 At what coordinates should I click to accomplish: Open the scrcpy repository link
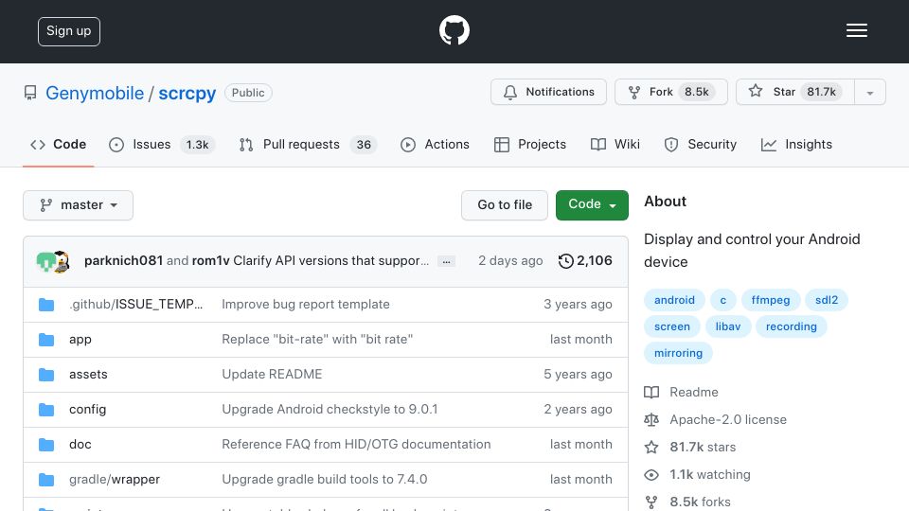tap(187, 93)
